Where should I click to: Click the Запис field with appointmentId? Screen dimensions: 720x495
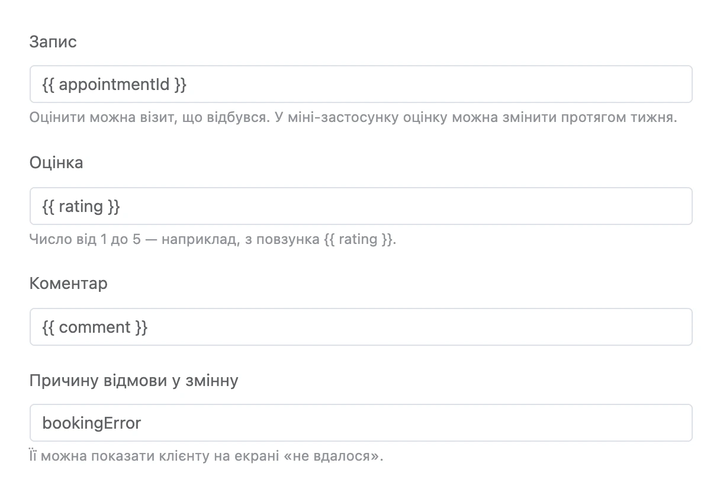pyautogui.click(x=361, y=84)
